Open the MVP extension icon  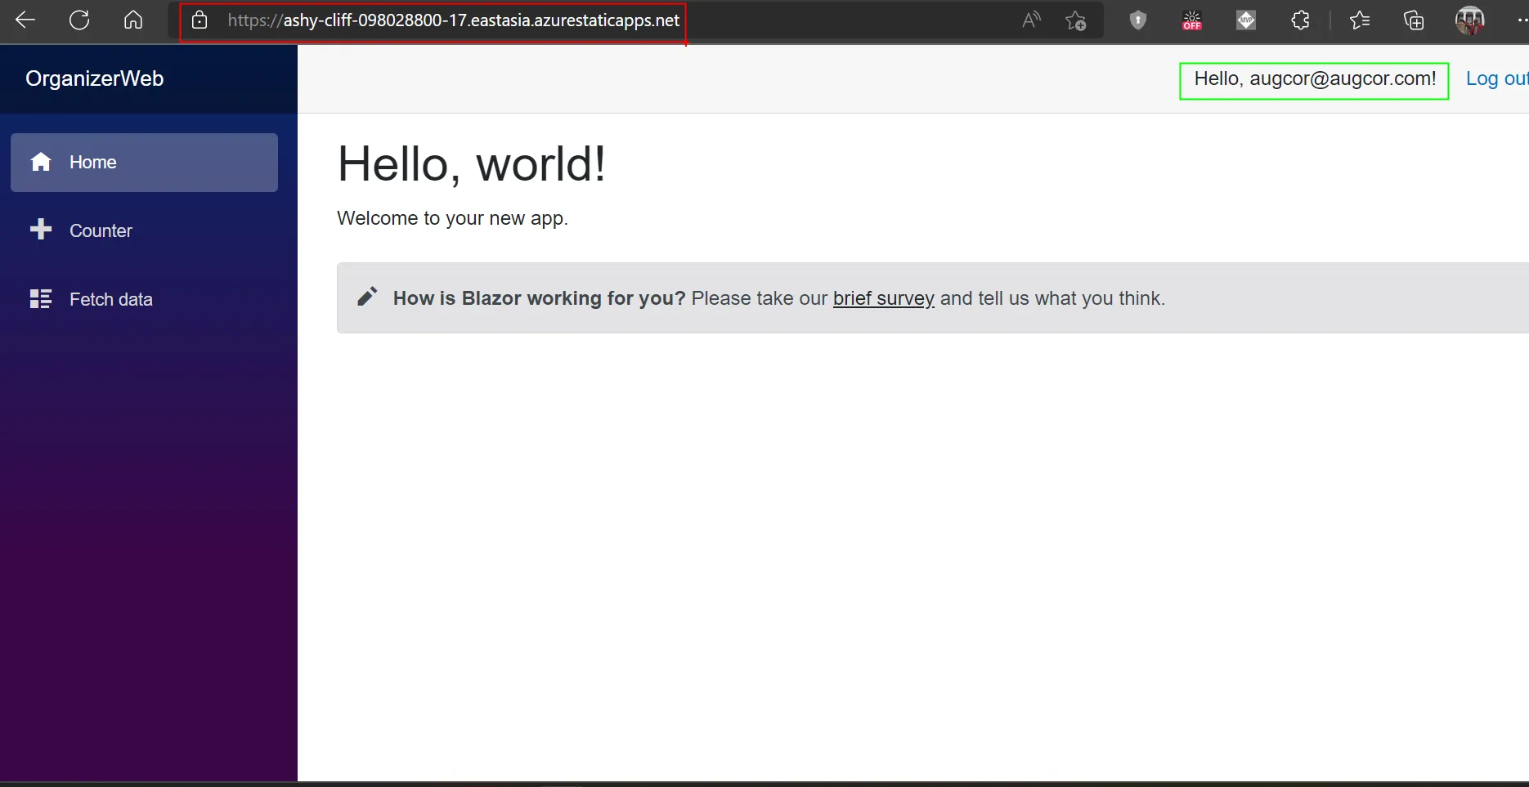point(1246,20)
